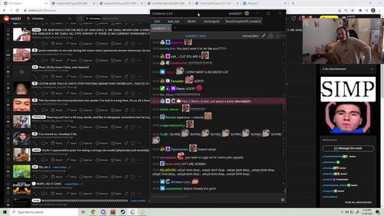Click Type here to search taskbar box

[44, 212]
